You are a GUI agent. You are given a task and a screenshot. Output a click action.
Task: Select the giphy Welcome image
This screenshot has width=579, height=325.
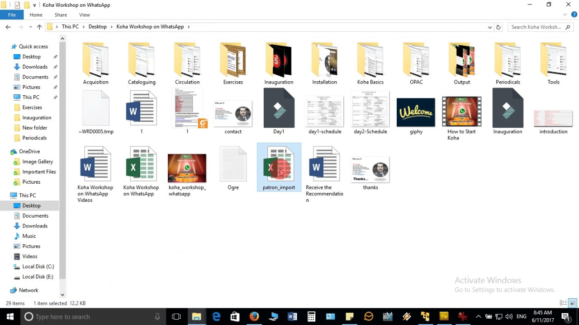(416, 116)
